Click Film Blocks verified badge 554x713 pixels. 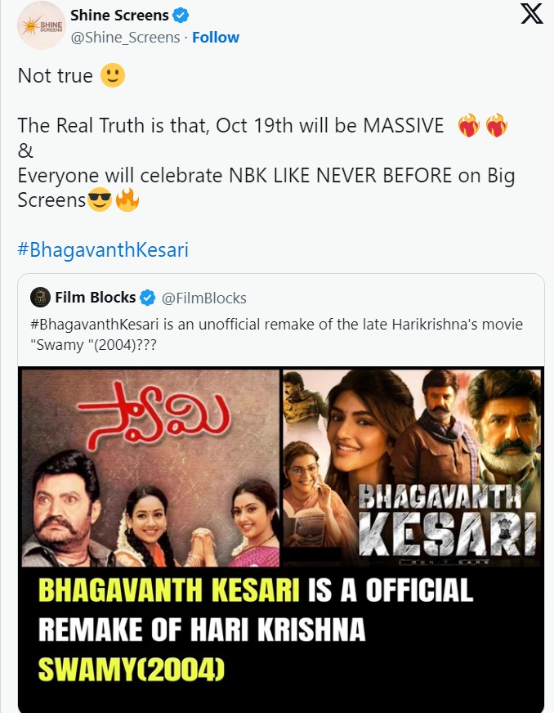tap(147, 298)
